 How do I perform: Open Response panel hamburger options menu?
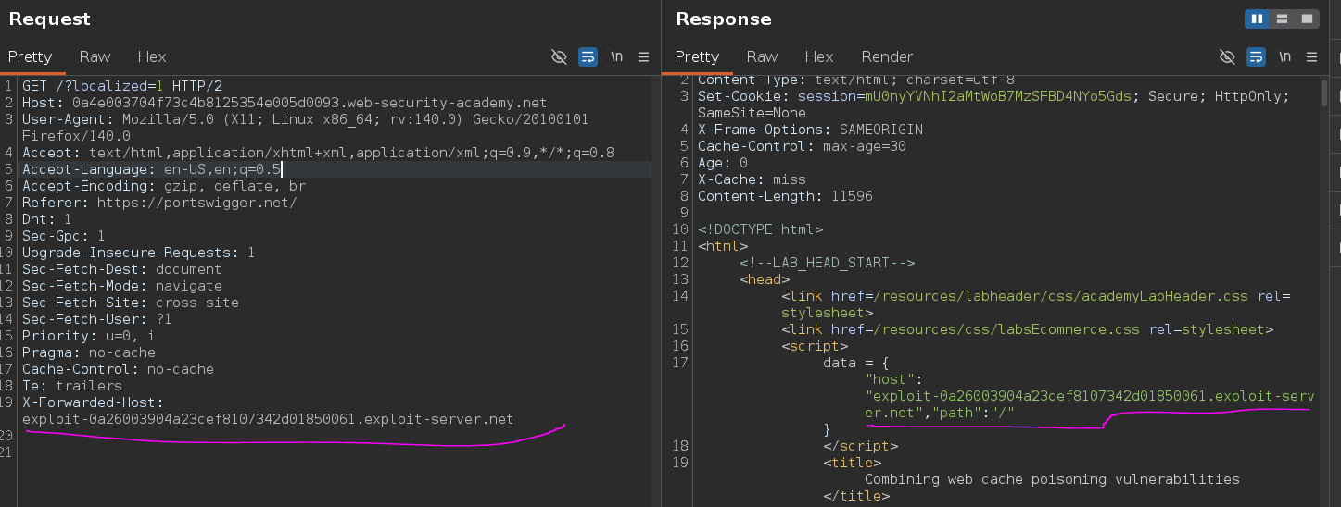click(1312, 57)
